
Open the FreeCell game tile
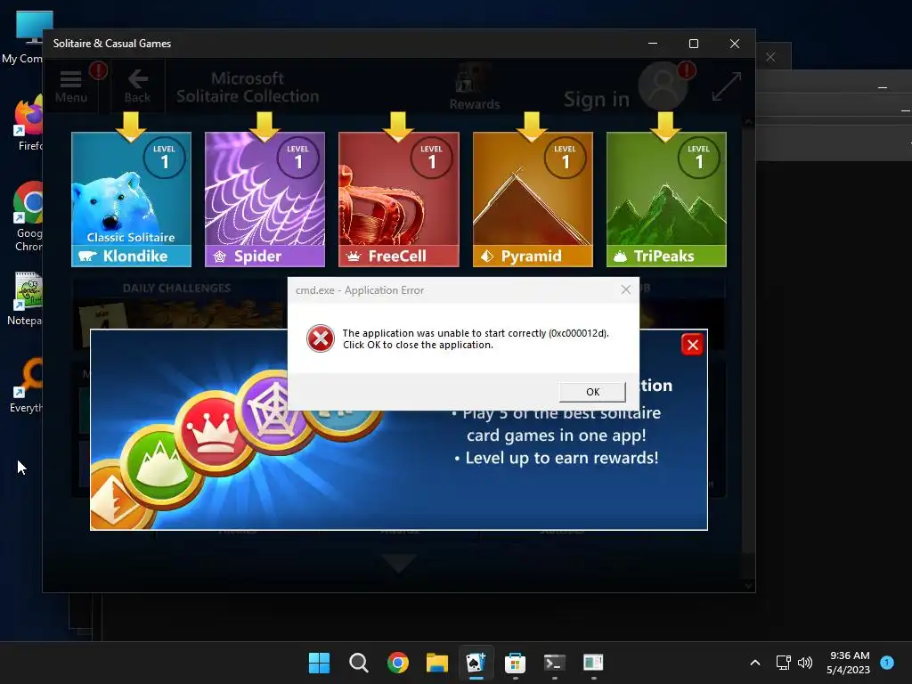(398, 199)
